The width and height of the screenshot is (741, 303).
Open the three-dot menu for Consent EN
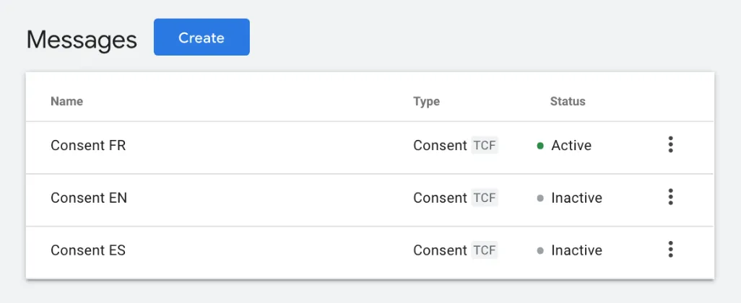[x=670, y=198]
